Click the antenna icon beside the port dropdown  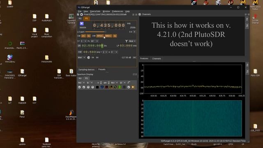click(x=127, y=41)
